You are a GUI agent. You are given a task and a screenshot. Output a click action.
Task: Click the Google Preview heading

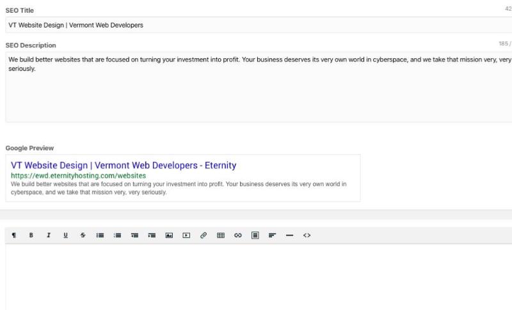(29, 148)
